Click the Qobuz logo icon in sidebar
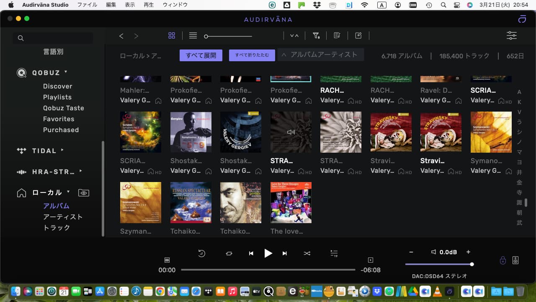Image resolution: width=536 pixels, height=302 pixels. tap(21, 73)
